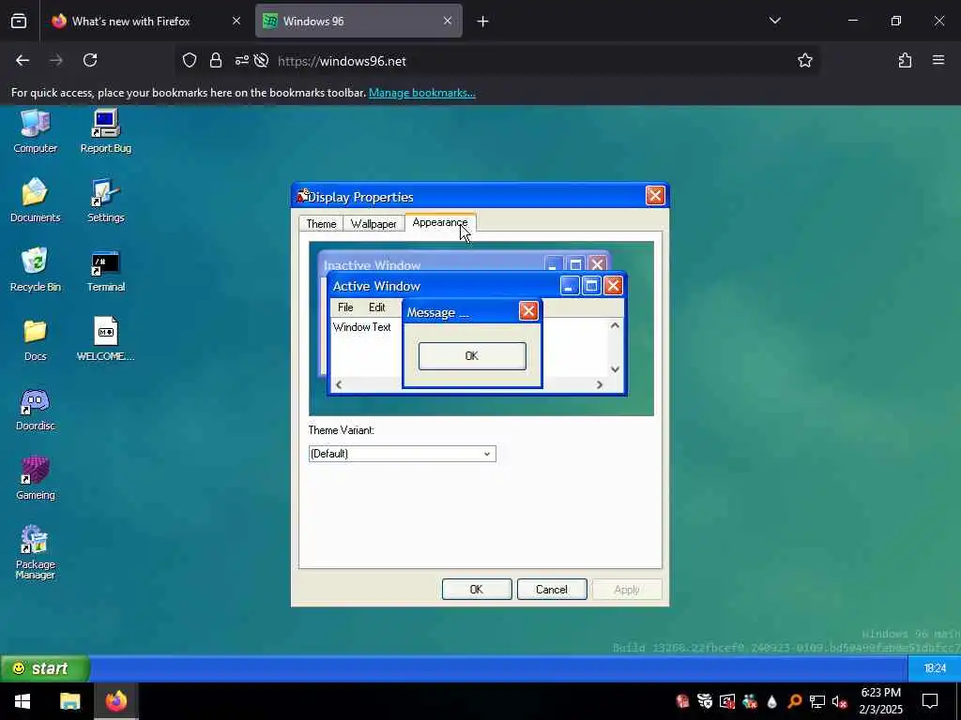Click the Window Text label in preview
The height and width of the screenshot is (720, 961).
pyautogui.click(x=361, y=327)
